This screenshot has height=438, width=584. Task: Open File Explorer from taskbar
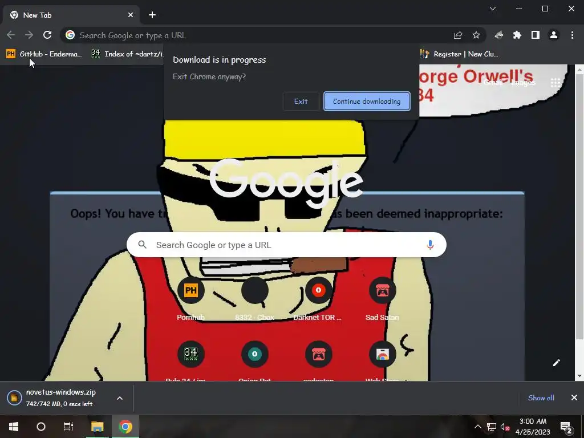(x=98, y=427)
